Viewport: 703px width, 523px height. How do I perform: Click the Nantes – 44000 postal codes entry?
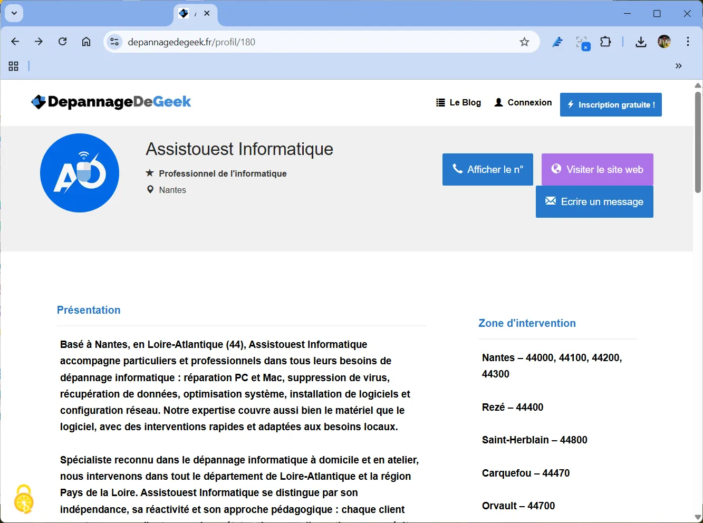pos(552,366)
